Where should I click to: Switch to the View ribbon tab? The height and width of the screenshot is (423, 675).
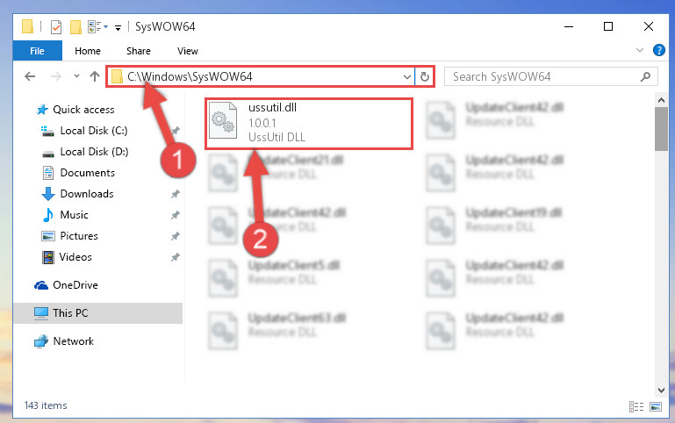188,51
